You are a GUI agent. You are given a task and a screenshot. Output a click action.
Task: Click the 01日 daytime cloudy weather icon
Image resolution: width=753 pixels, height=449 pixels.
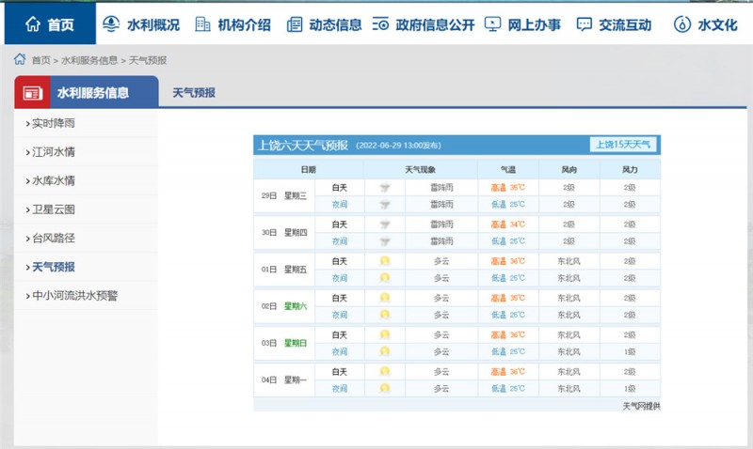click(385, 261)
